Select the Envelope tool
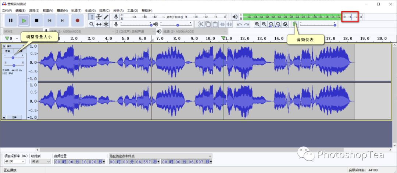 point(99,17)
